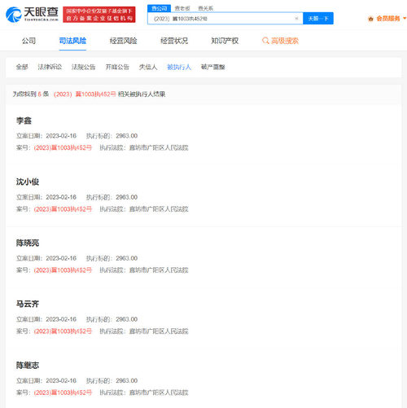This screenshot has height=408, width=407.
Task: Focus the case number search field
Action: [225, 19]
